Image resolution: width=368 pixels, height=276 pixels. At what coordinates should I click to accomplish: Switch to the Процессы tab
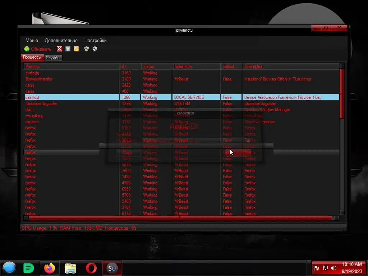pos(32,57)
